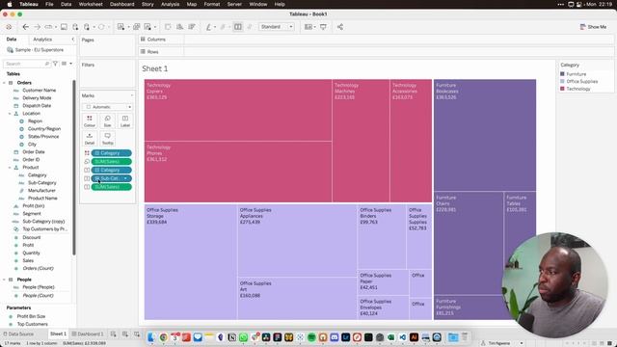The width and height of the screenshot is (617, 347).
Task: Click the Size button on the Marks card
Action: coord(107,120)
